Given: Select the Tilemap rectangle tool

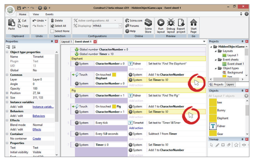Looking at the screenshot, I should (x=223, y=145).
